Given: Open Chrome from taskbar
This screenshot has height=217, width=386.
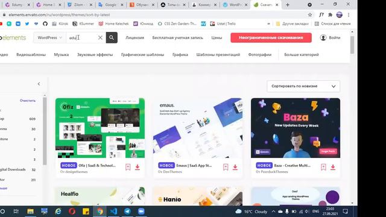Looking at the screenshot, I should click(x=100, y=212).
